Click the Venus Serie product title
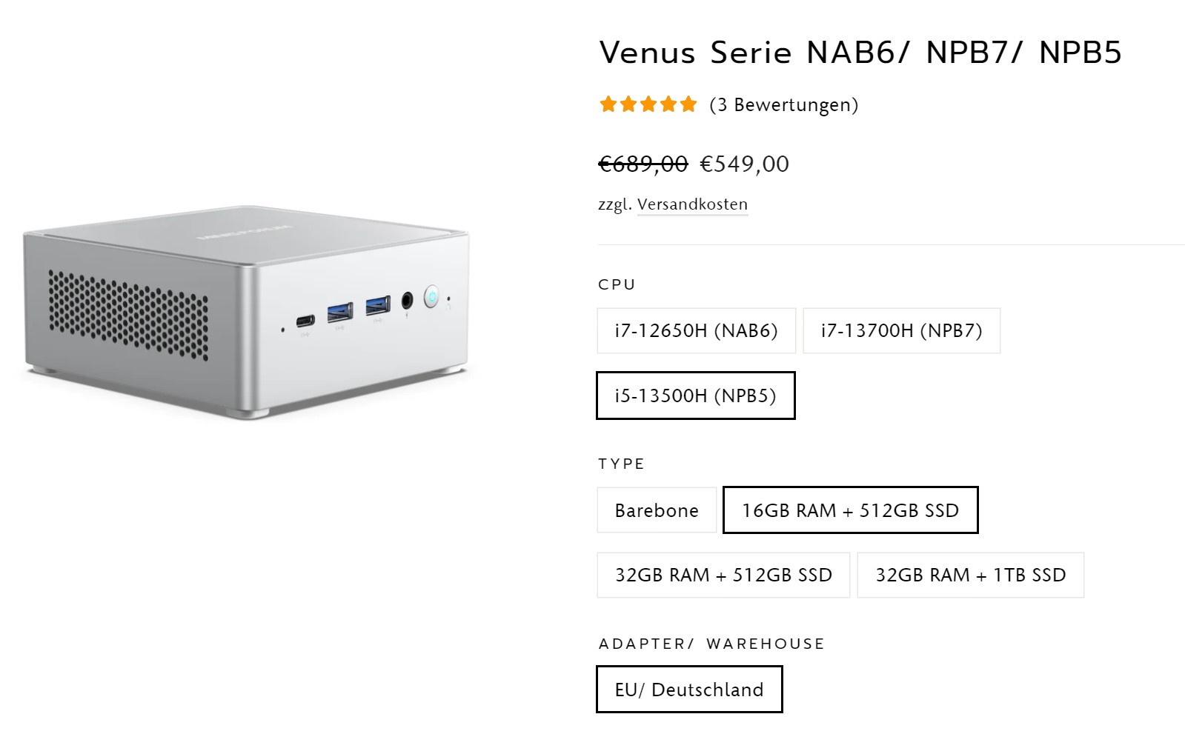Viewport: 1185px width, 734px height. pos(860,53)
